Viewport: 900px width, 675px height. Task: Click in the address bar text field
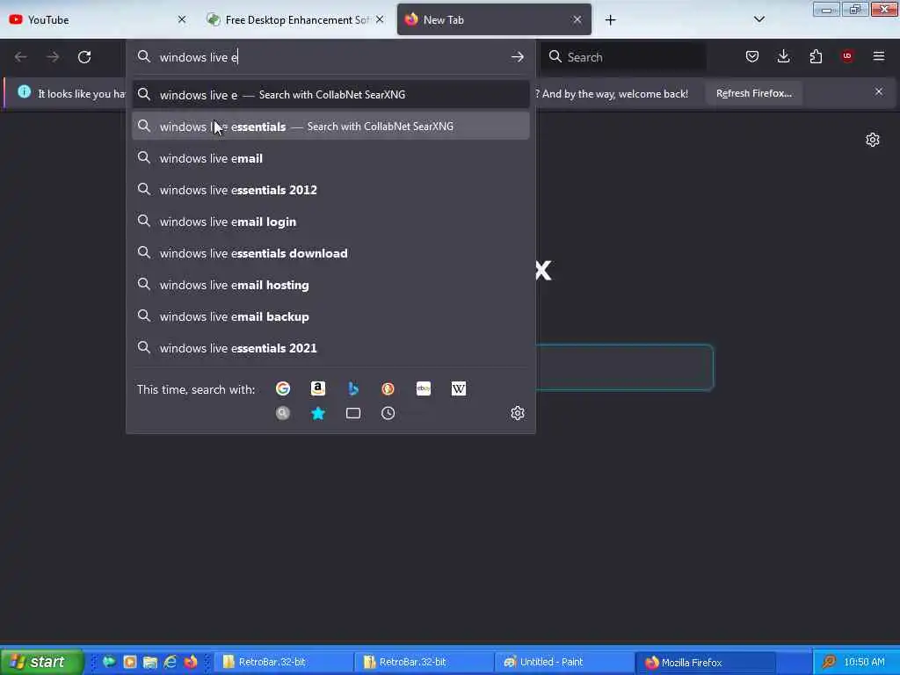click(330, 57)
